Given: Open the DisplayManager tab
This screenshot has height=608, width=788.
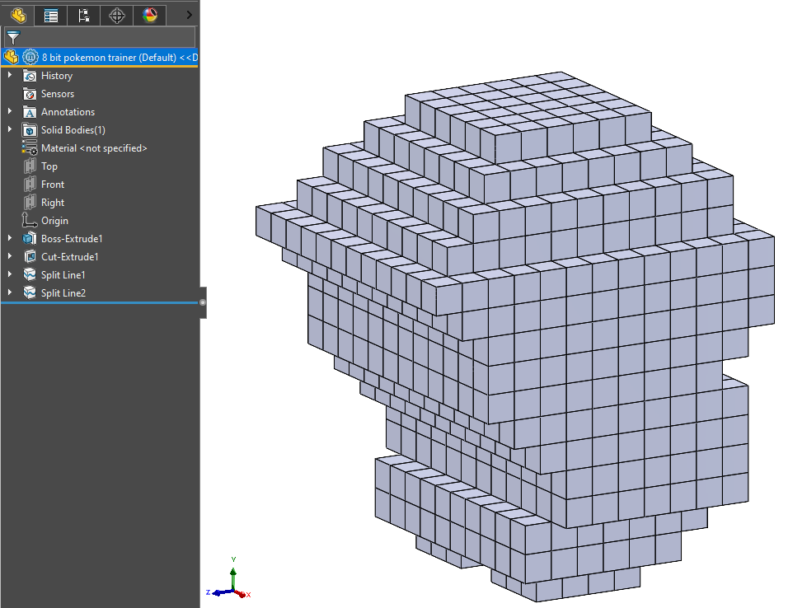Looking at the screenshot, I should pos(150,15).
